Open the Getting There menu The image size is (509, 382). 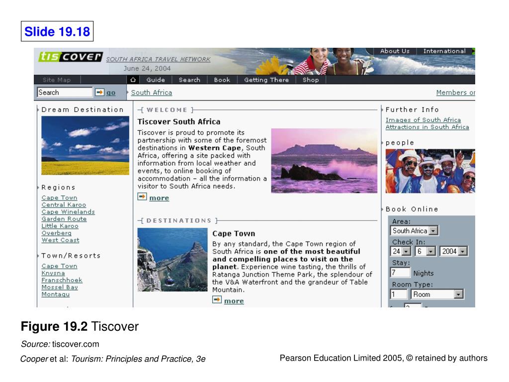266,80
